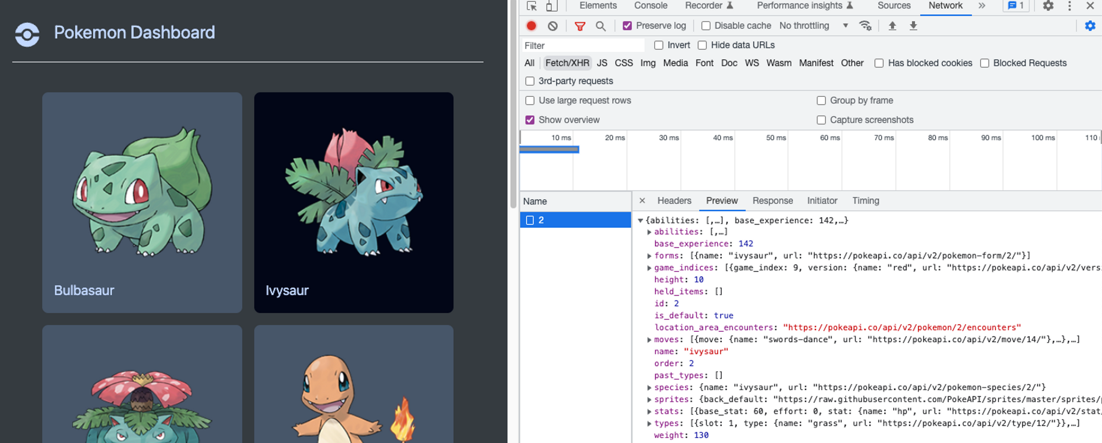Image resolution: width=1102 pixels, height=443 pixels.
Task: Enable Capture screenshots checkbox
Action: pyautogui.click(x=821, y=120)
